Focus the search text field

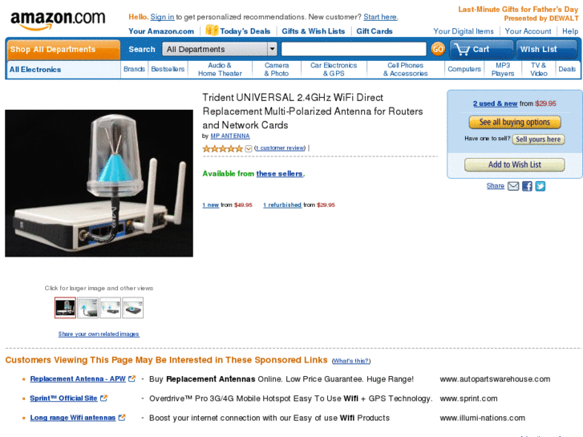(354, 49)
